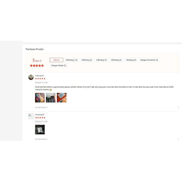
Task: Click the ridhoalitas07 username
Action: point(40,115)
